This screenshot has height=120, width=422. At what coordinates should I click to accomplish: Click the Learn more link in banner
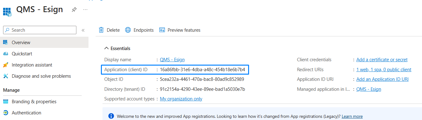[x=352, y=116]
